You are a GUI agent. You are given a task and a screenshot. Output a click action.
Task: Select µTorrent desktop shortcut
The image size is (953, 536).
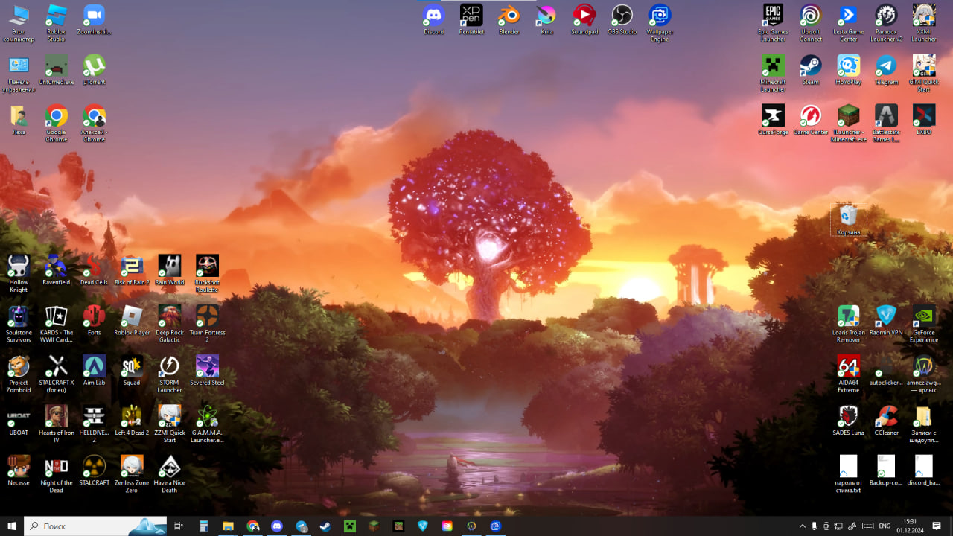point(94,70)
